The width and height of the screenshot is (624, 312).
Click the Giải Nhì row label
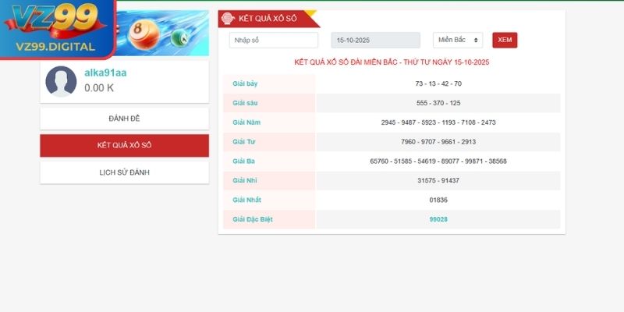coord(245,180)
